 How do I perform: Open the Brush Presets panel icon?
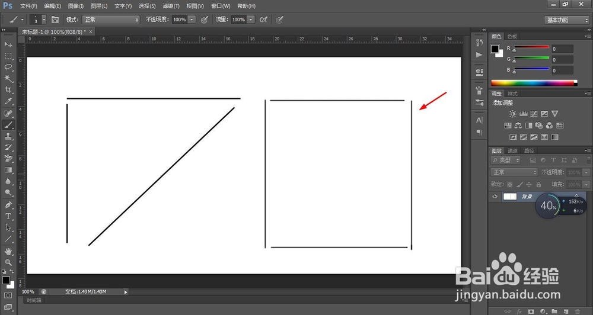pyautogui.click(x=479, y=102)
